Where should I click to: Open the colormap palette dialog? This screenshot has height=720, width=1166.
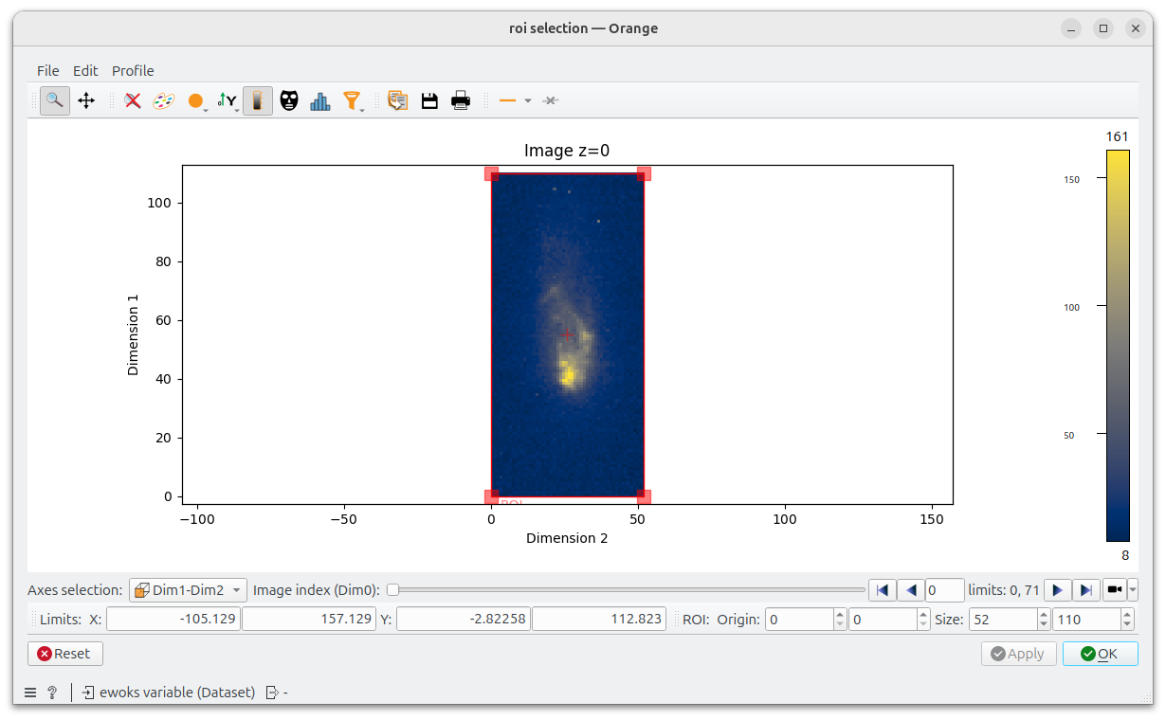coord(164,100)
